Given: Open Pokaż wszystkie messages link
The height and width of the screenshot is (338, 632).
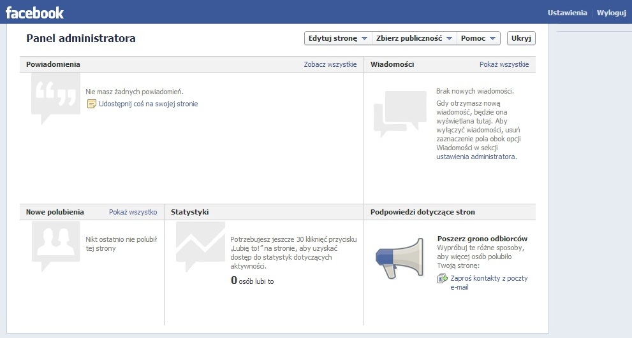Looking at the screenshot, I should (x=504, y=64).
